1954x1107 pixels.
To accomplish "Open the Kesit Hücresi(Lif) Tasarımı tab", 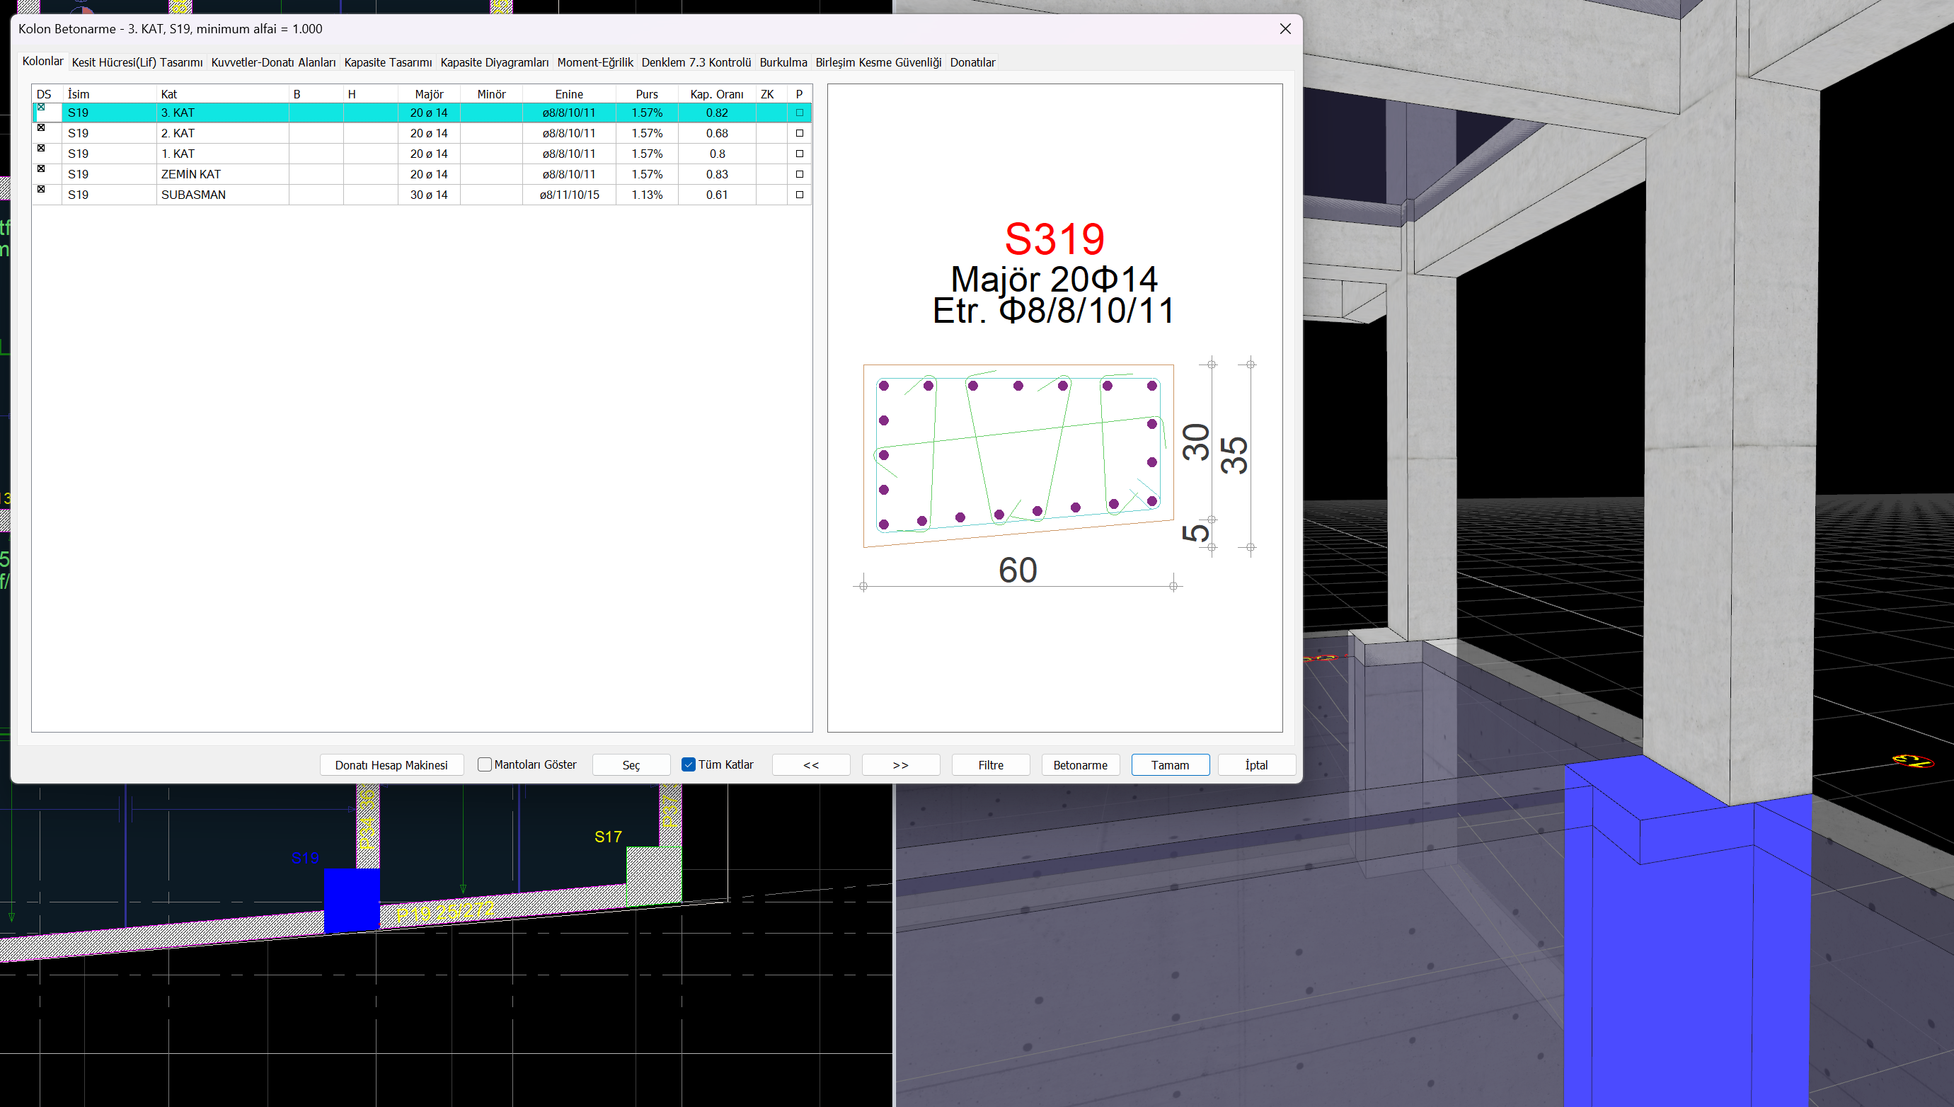I will (137, 62).
